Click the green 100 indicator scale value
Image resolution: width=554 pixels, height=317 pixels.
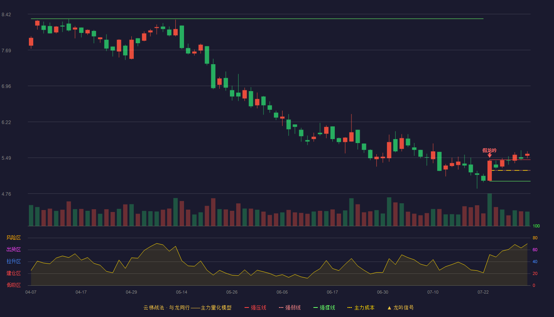(x=536, y=226)
